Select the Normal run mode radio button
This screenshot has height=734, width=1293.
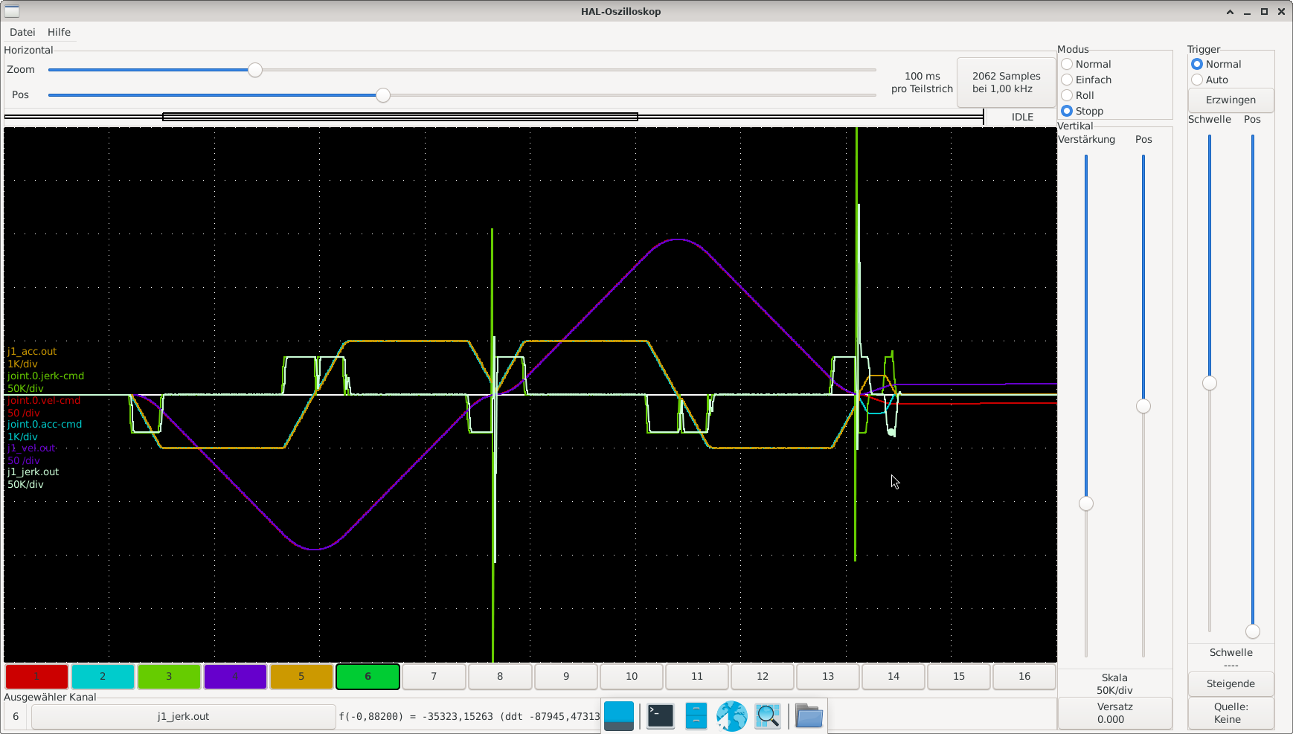[1067, 65]
